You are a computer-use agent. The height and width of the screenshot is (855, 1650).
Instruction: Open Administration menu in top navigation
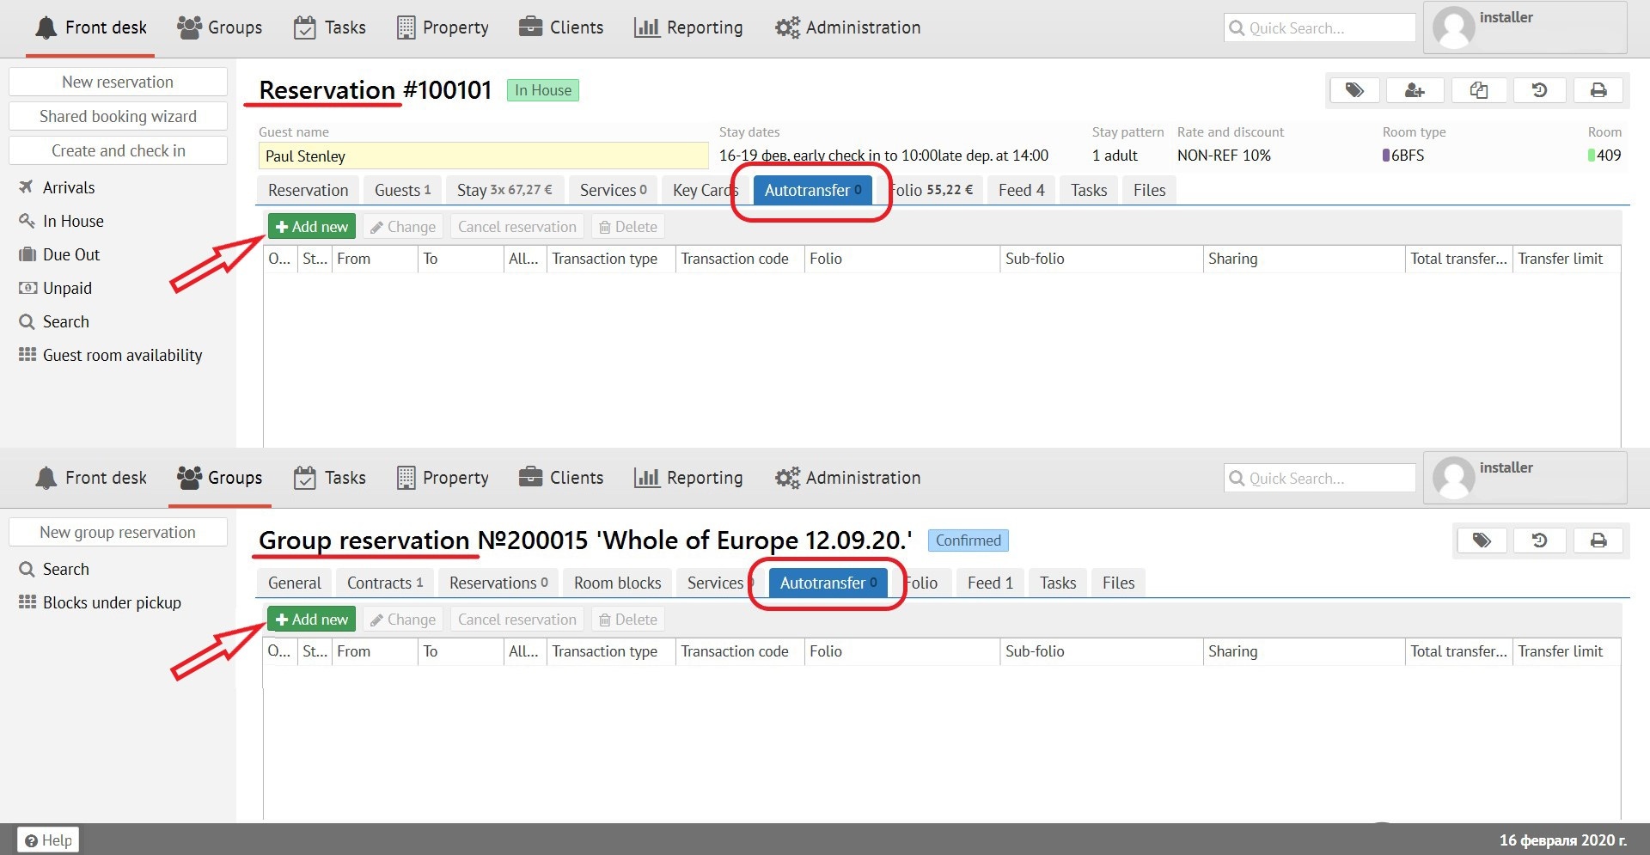click(x=847, y=27)
